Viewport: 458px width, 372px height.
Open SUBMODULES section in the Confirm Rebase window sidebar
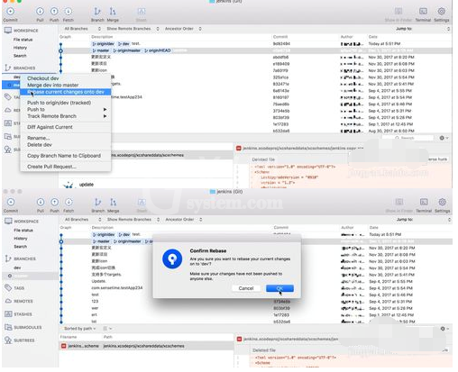(x=27, y=327)
